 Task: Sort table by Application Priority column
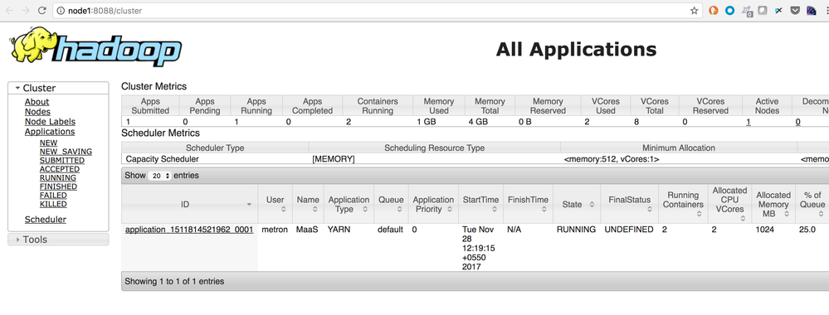(433, 204)
